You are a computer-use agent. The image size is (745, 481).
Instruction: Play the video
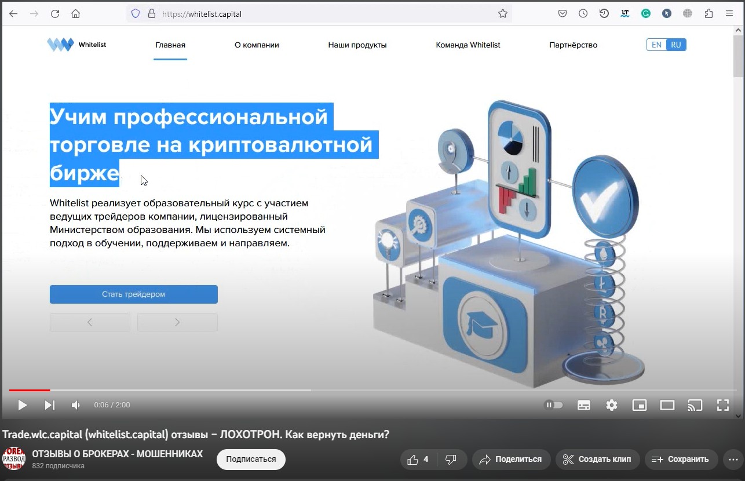click(22, 405)
